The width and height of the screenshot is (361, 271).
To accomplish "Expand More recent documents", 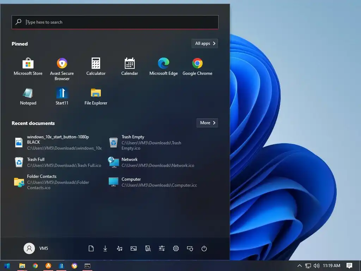I will pos(207,122).
